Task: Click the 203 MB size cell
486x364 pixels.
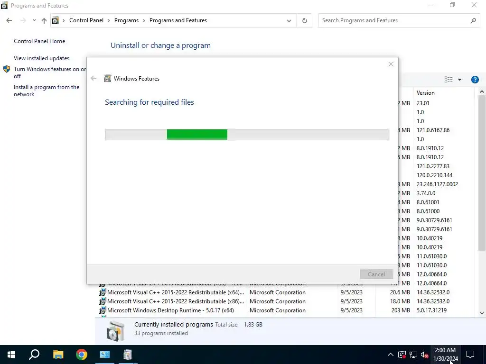Action: point(401,310)
